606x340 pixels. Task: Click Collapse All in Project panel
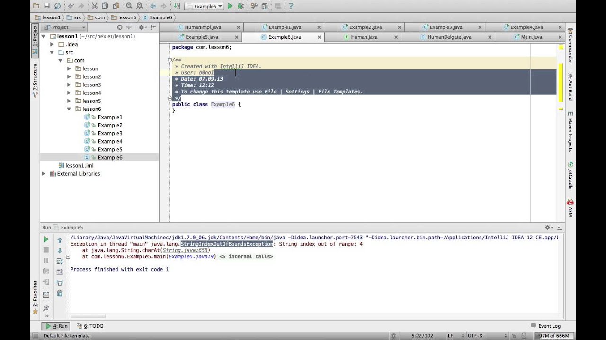point(129,27)
